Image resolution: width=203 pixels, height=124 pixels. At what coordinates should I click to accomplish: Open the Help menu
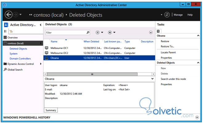pos(190,15)
